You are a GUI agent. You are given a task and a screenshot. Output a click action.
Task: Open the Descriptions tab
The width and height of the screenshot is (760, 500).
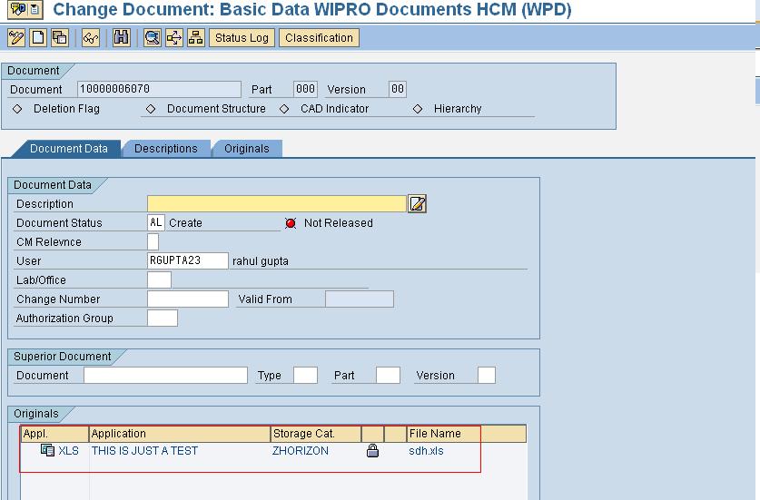[166, 149]
